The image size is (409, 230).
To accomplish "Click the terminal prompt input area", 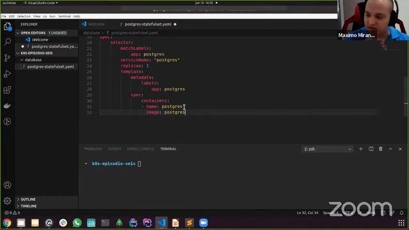I will point(139,164).
